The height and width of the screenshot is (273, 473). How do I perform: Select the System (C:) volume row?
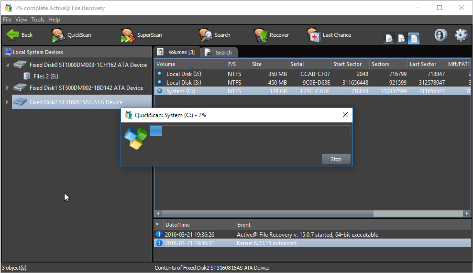pos(312,91)
